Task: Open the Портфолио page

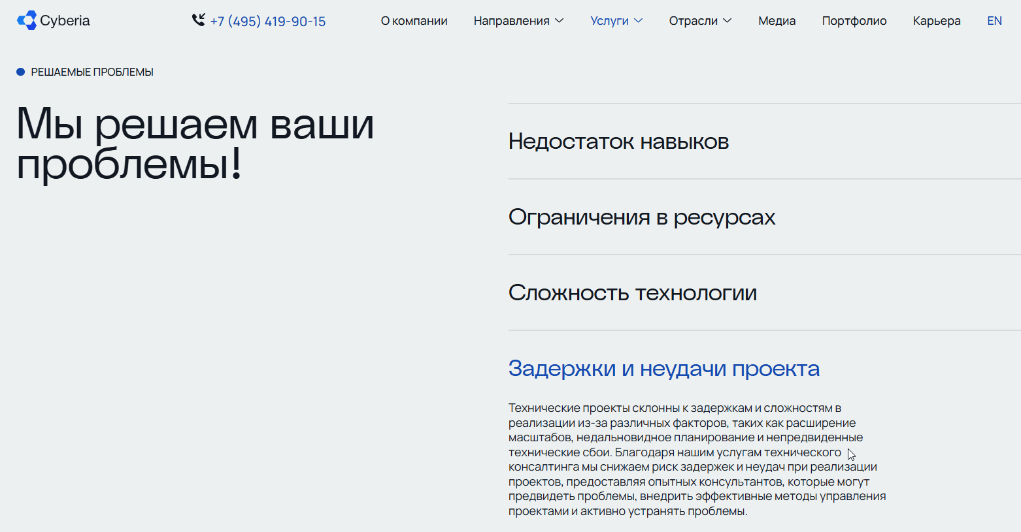Action: (854, 20)
